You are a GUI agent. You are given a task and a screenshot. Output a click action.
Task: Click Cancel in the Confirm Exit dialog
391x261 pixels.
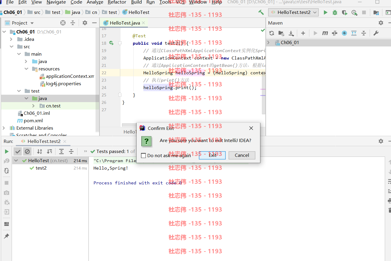tap(242, 155)
